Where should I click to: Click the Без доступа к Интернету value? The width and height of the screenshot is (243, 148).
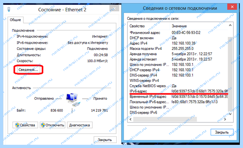click(88, 43)
